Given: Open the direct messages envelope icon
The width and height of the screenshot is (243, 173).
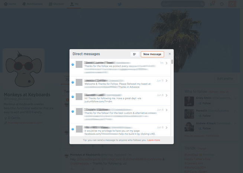Looking at the screenshot, I should pyautogui.click(x=212, y=4).
